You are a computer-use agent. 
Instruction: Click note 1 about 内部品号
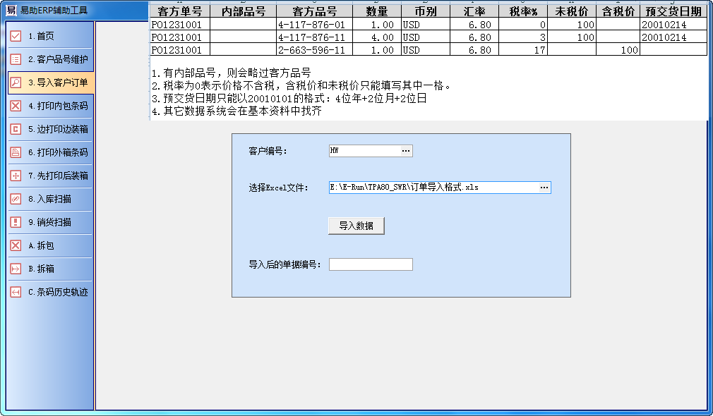point(232,73)
